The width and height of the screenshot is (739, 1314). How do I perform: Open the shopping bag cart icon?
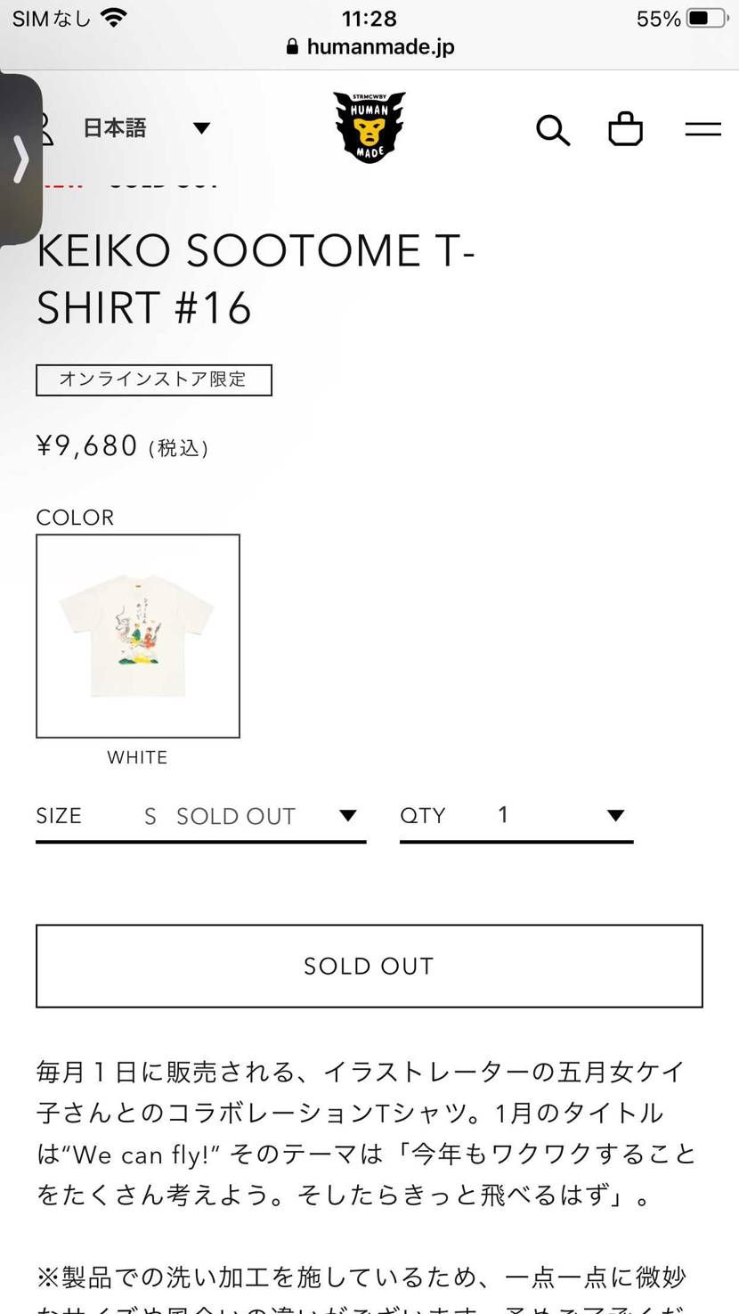(626, 127)
